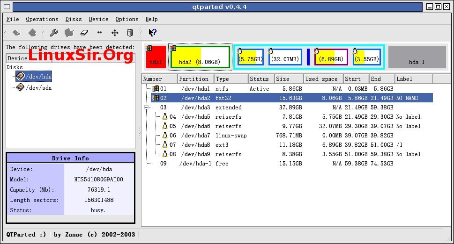Click the red hda1 partition block
The image size is (454, 244).
tap(156, 57)
